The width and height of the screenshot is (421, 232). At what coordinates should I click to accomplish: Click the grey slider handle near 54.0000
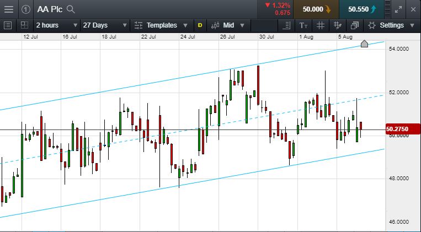364,44
